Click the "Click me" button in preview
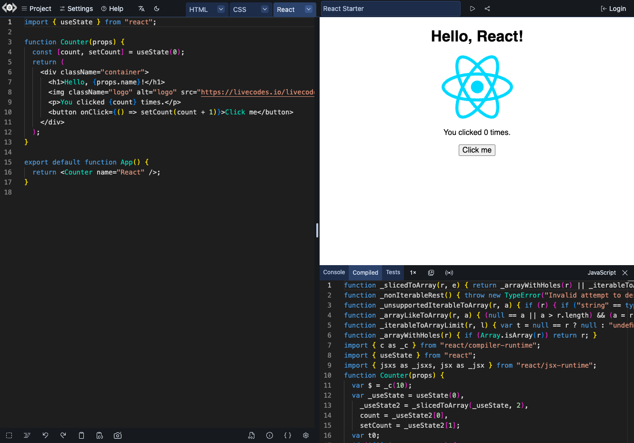Image resolution: width=634 pixels, height=443 pixels. (x=477, y=150)
